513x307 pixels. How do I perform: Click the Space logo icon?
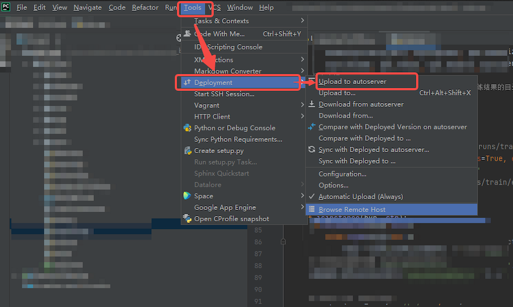(187, 196)
